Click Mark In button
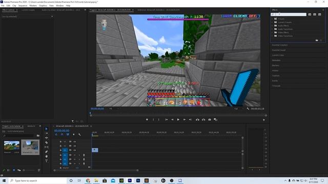The image size is (328, 184). [x=153, y=120]
